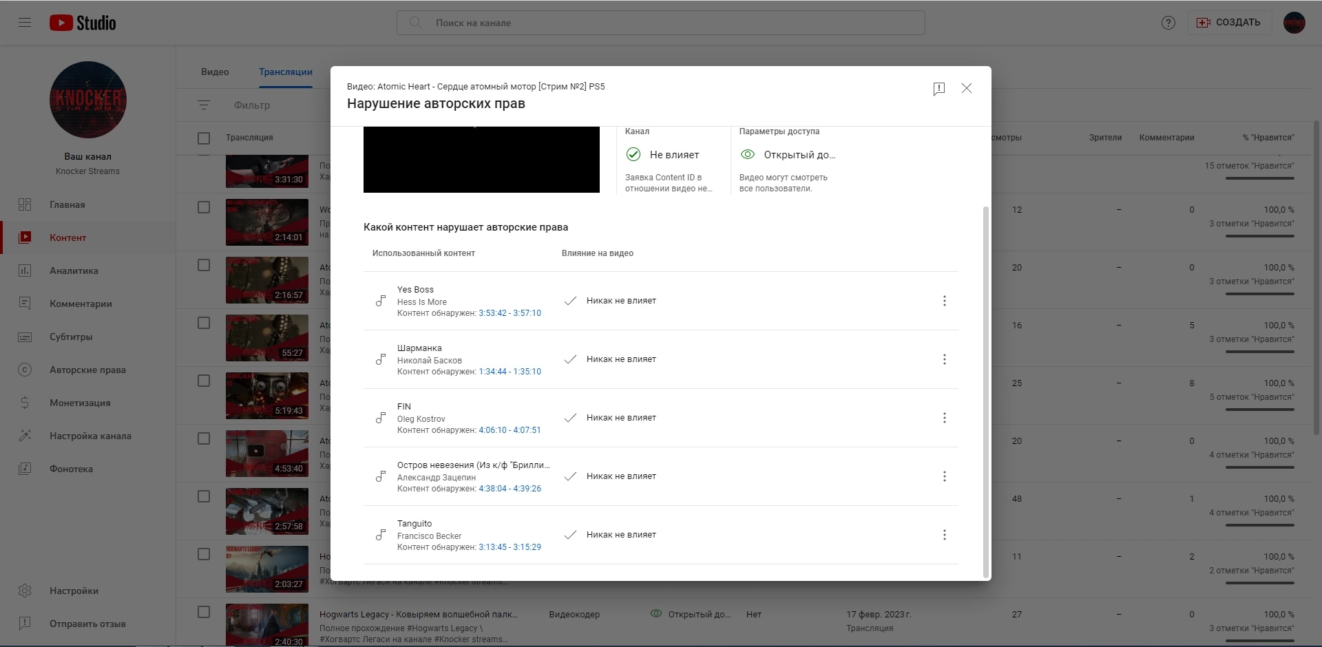Check the box for the 2:40:30 stream
The width and height of the screenshot is (1322, 647).
[x=204, y=612]
